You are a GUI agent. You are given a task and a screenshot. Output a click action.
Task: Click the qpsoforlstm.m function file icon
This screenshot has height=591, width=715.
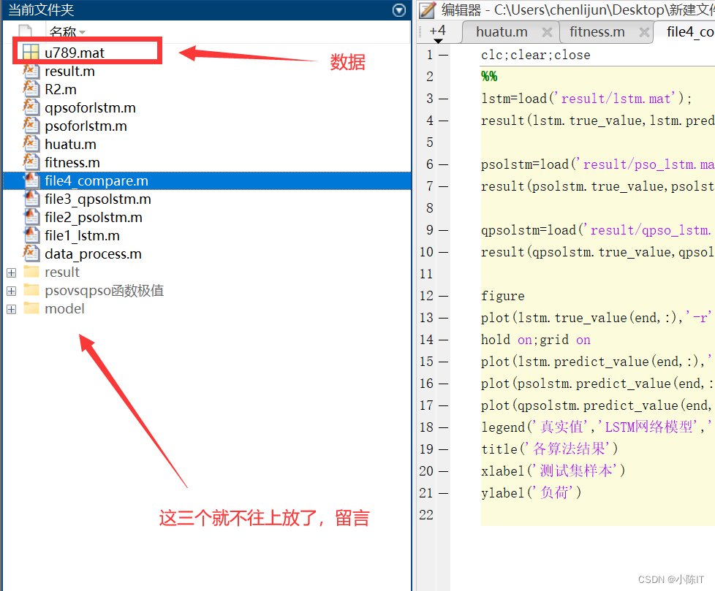(31, 107)
